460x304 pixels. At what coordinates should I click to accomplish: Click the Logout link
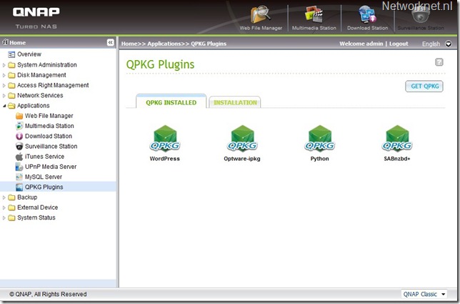[399, 44]
